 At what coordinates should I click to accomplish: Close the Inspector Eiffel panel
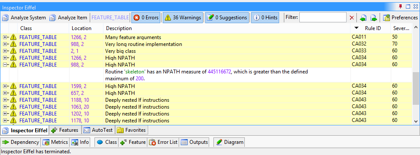click(x=415, y=7)
